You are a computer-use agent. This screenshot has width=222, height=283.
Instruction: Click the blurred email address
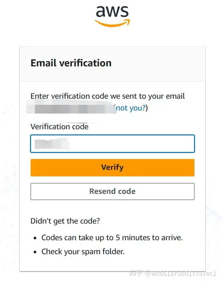point(71,108)
